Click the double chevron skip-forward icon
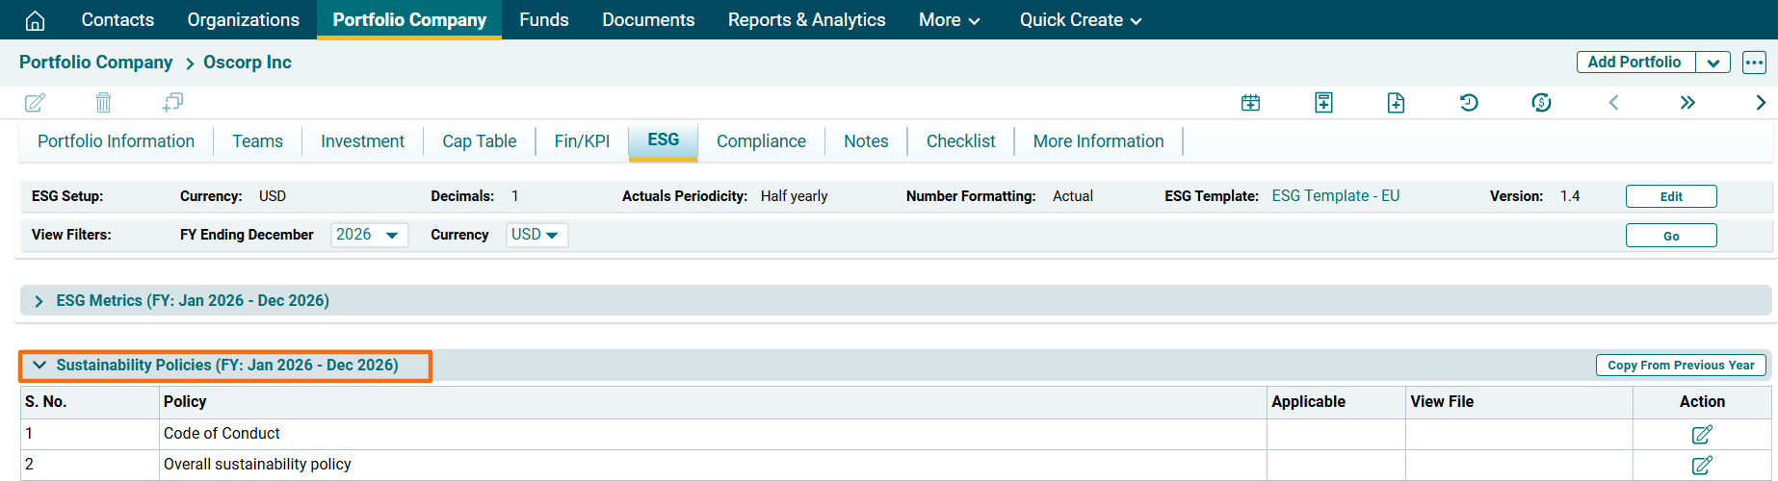This screenshot has width=1778, height=481. pos(1687,103)
